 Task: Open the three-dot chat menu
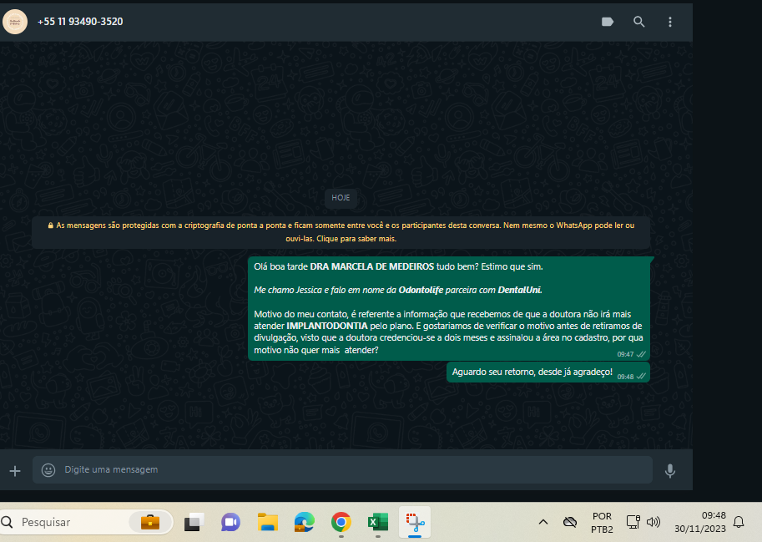point(669,22)
